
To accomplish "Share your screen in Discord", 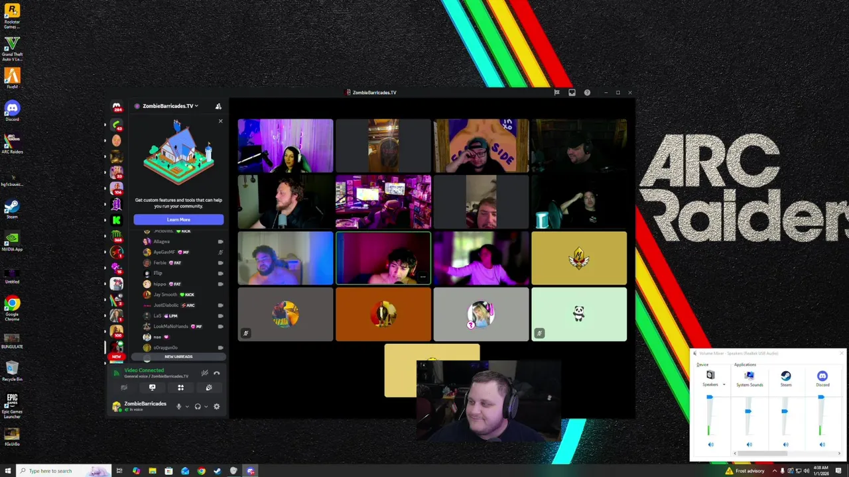I will [152, 388].
